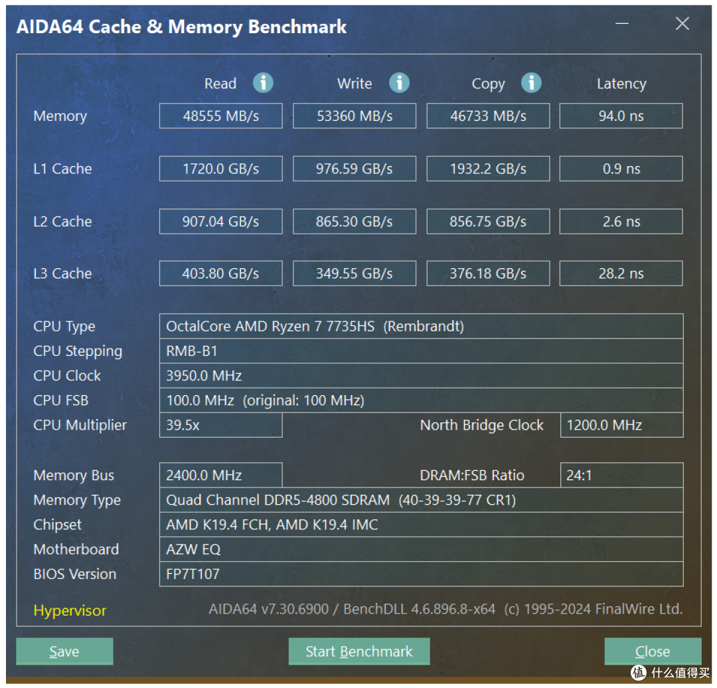
Task: Click the BIOS Version value FP7T107
Action: pyautogui.click(x=421, y=574)
